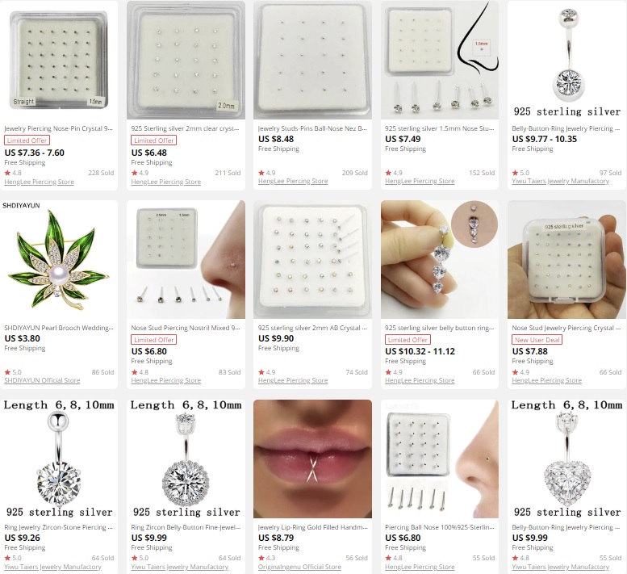The width and height of the screenshot is (627, 574).
Task: Open Straight 1.5mm nose pin box image
Action: click(59, 60)
